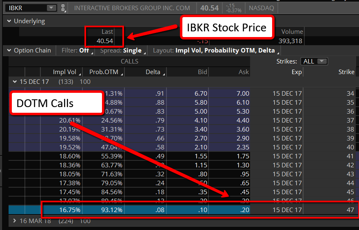Click the Ask column header

pos(244,72)
